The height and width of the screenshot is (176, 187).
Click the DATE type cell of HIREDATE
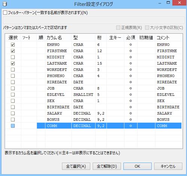click(x=84, y=82)
